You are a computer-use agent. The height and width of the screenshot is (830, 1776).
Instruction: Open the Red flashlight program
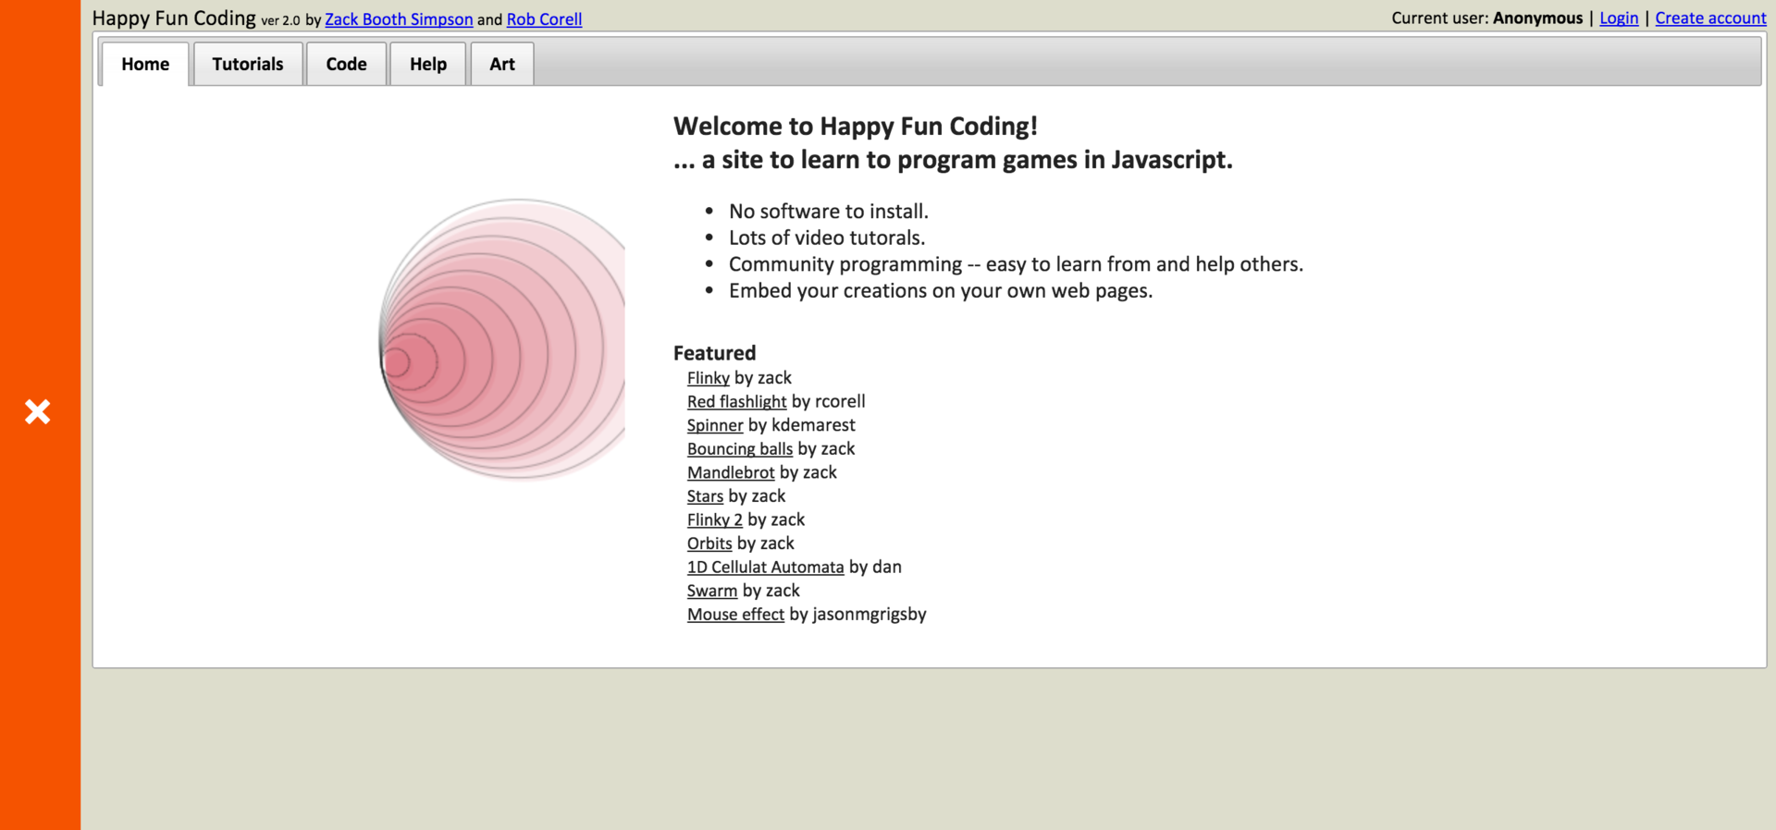737,401
